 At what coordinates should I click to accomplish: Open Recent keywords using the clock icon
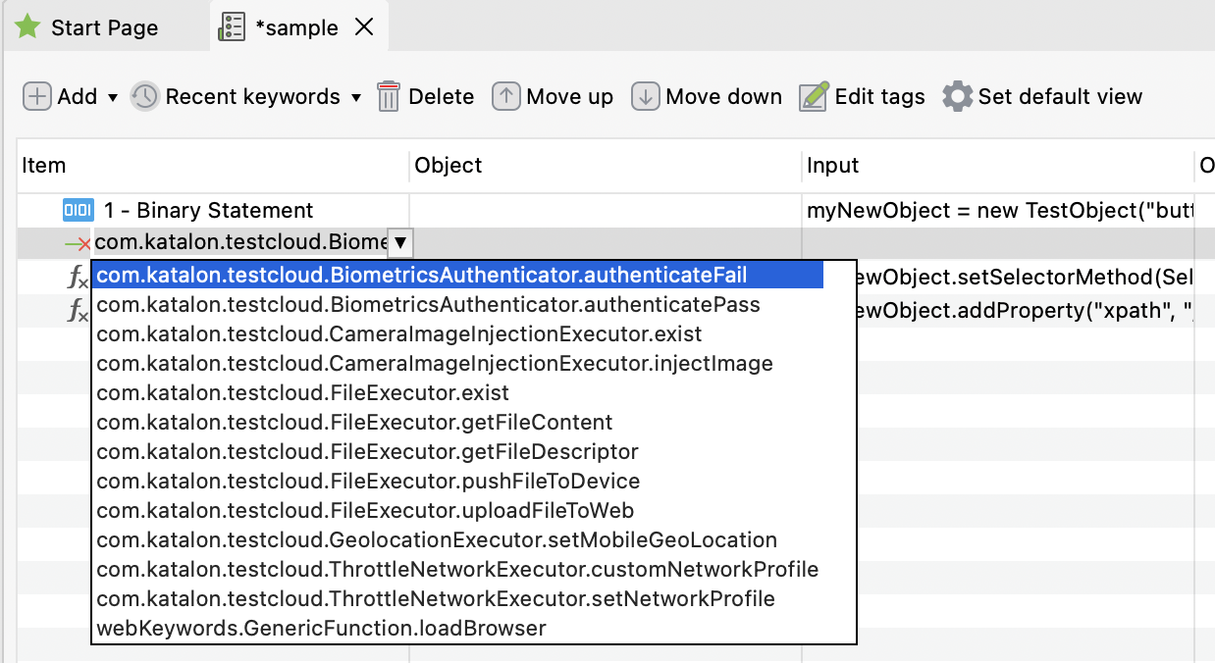pyautogui.click(x=144, y=96)
